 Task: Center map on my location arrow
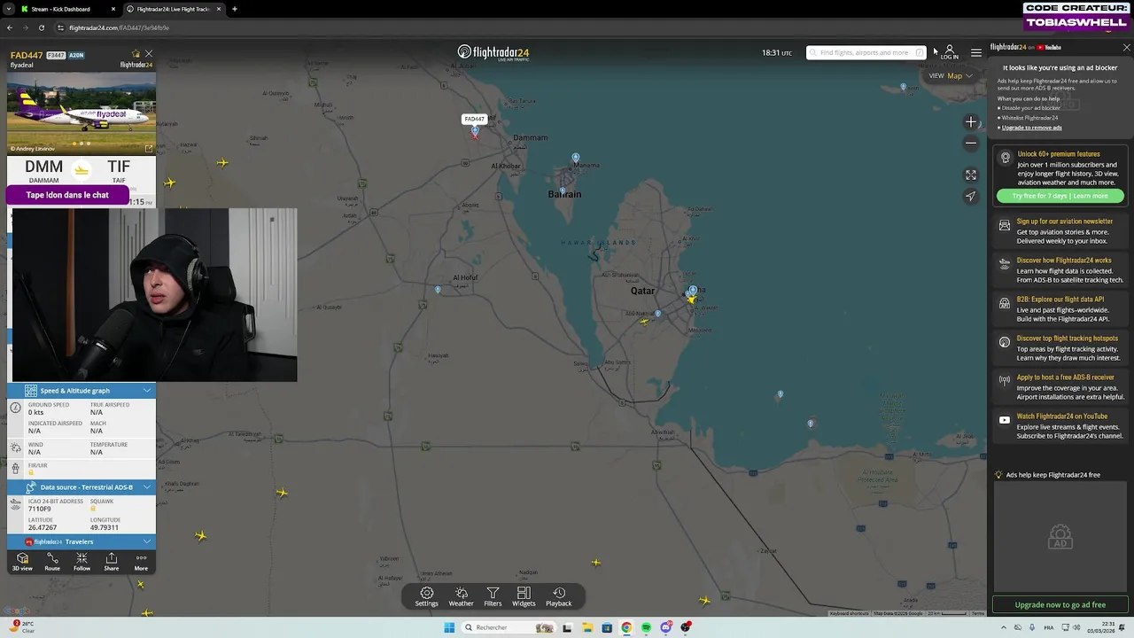pyautogui.click(x=971, y=197)
